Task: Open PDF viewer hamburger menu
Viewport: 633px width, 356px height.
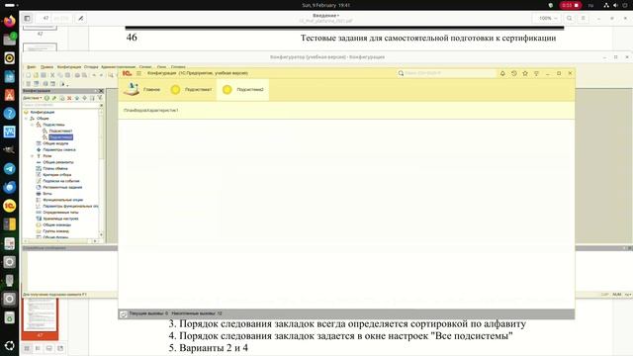Action: (583, 18)
